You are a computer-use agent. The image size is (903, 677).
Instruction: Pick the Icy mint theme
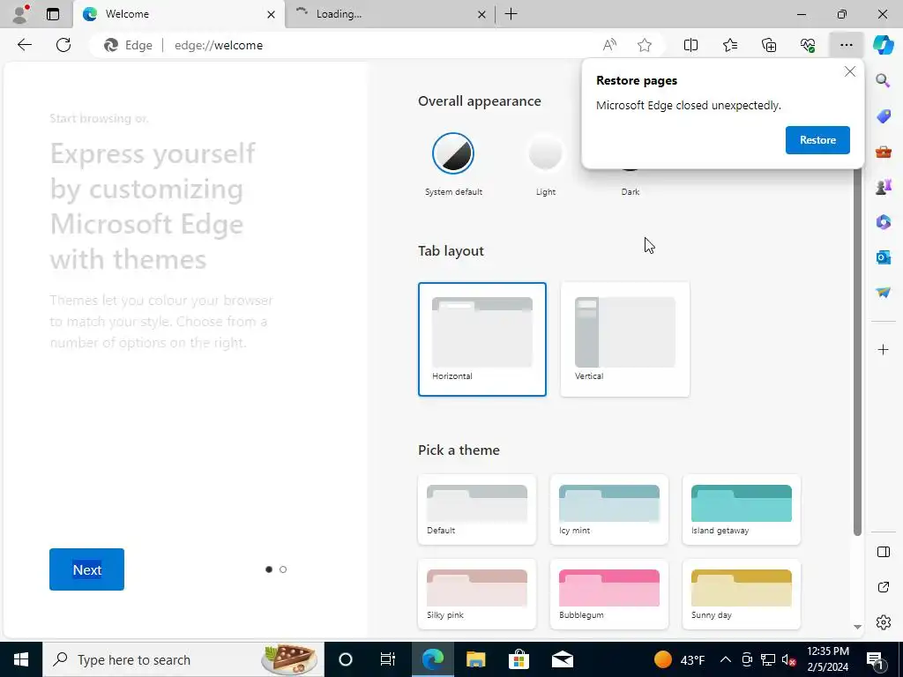[x=609, y=510]
